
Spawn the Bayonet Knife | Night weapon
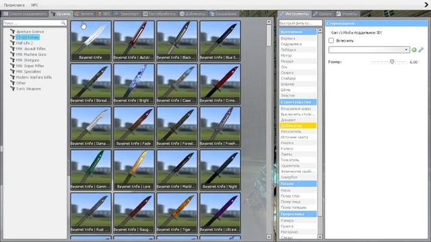click(220, 170)
